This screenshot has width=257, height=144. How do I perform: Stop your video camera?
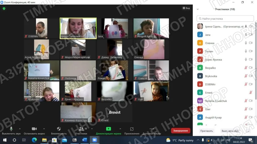34,129
